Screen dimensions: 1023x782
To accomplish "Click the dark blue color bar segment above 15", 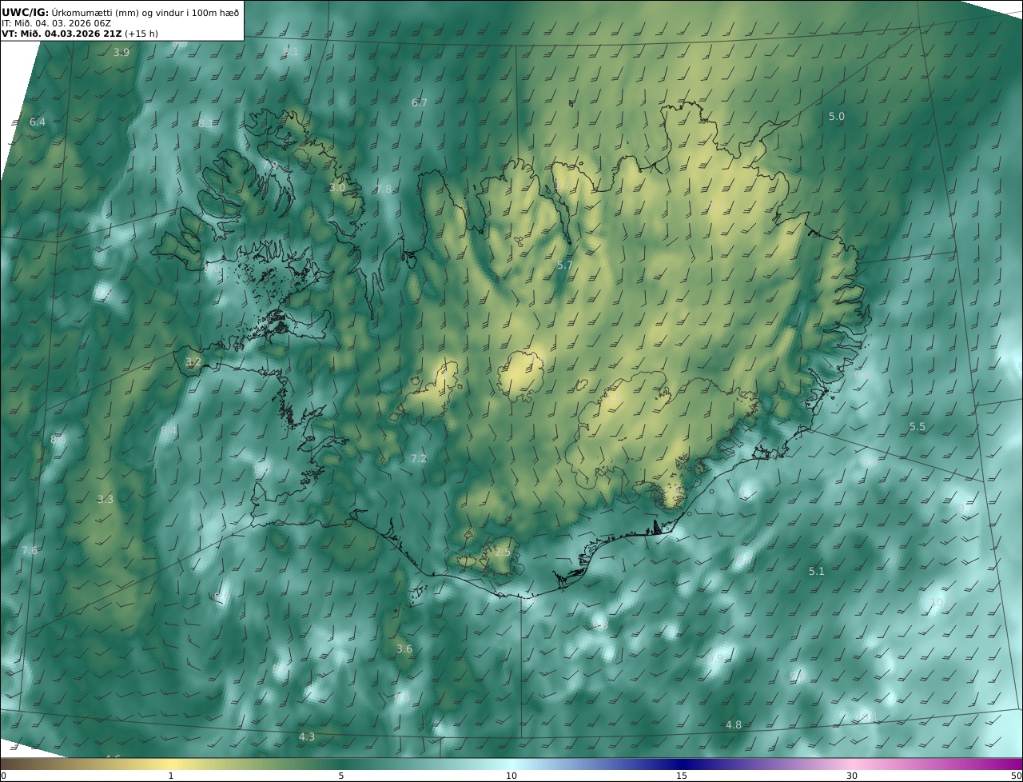I will 682,764.
